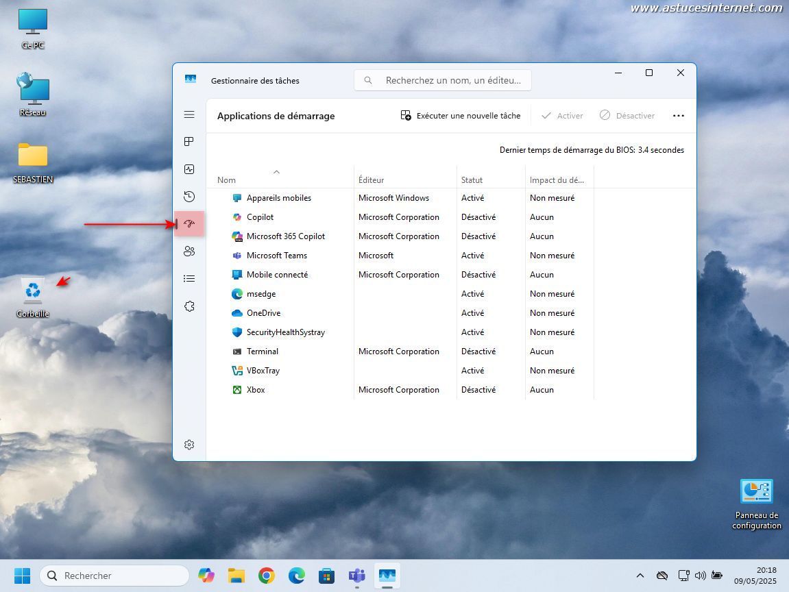Click the Task Manager title bar app icon

190,79
